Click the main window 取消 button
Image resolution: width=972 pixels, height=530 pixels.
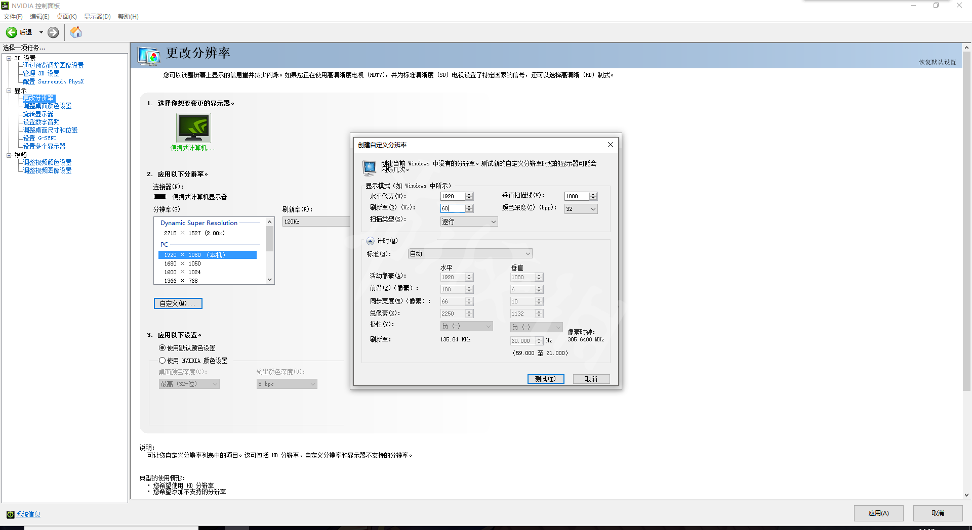pyautogui.click(x=938, y=513)
